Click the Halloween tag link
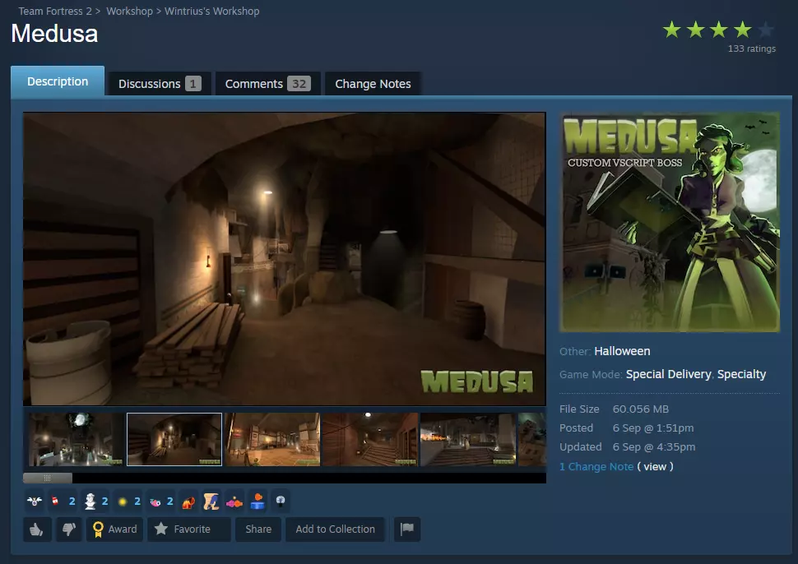Screen dimensions: 798x564 pyautogui.click(x=622, y=351)
